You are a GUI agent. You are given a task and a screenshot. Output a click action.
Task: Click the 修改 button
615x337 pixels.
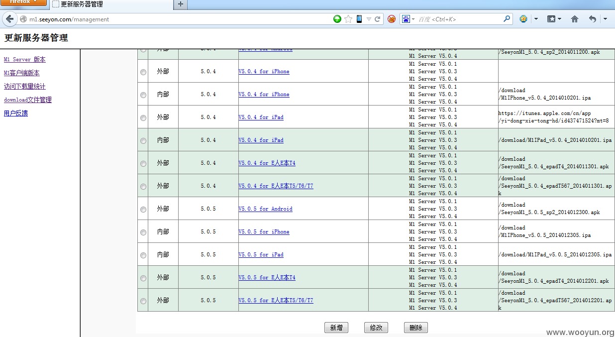click(376, 328)
